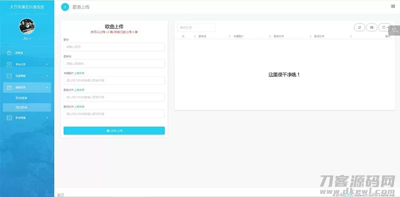Click the calendar icon in sidebar
The height and width of the screenshot is (197, 400).
(9, 64)
